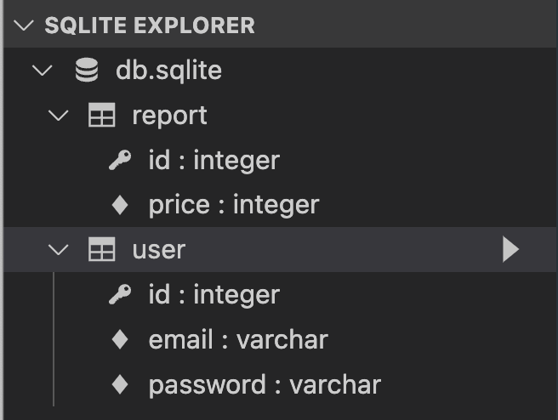Click the diamond icon beside password column
The image size is (558, 420).
click(120, 384)
